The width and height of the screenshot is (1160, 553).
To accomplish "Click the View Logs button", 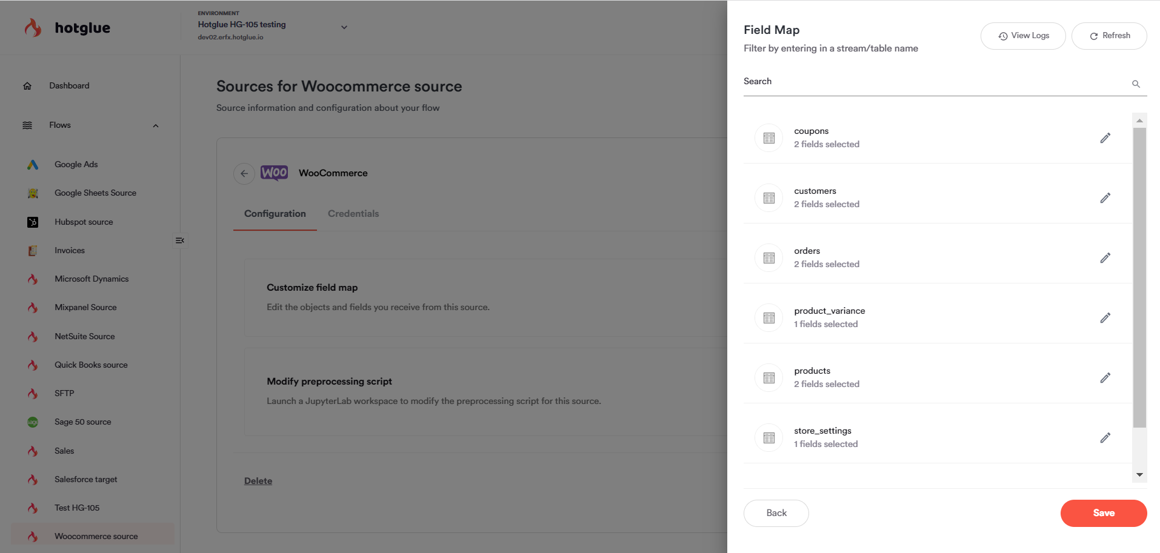I will pyautogui.click(x=1023, y=36).
